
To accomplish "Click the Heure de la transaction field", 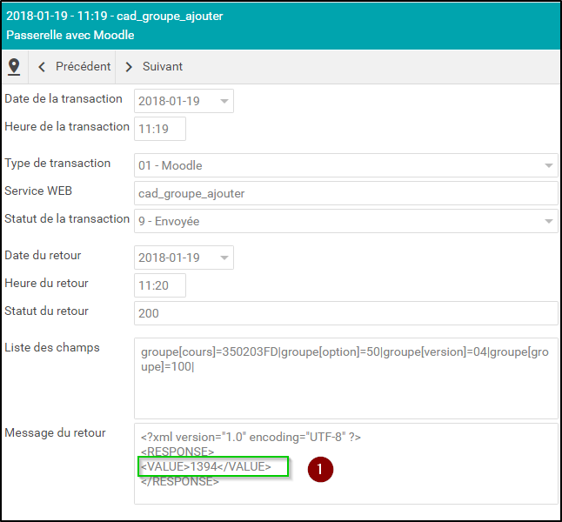I will point(160,129).
